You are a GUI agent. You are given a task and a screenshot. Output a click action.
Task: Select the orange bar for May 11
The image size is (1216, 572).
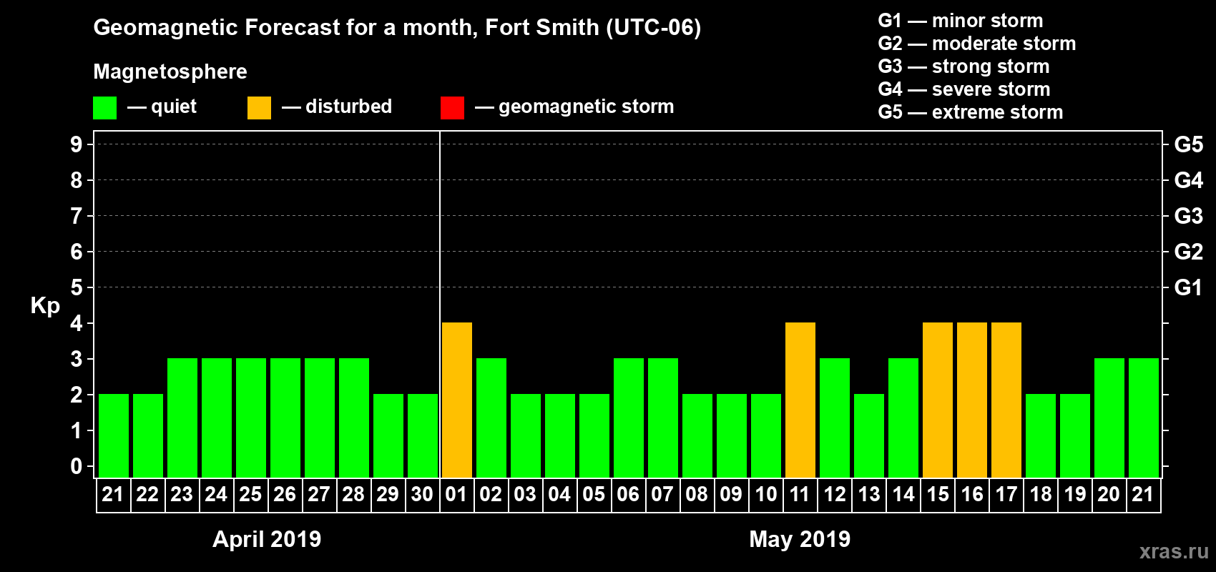pyautogui.click(x=800, y=400)
